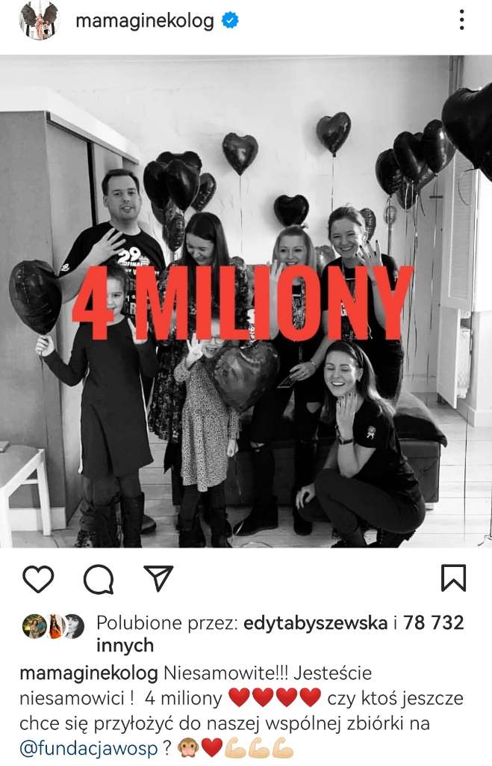This screenshot has width=492, height=766.
Task: Open mamaginekolog from the caption username
Action: click(x=89, y=674)
